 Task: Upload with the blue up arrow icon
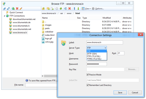point(74,9)
